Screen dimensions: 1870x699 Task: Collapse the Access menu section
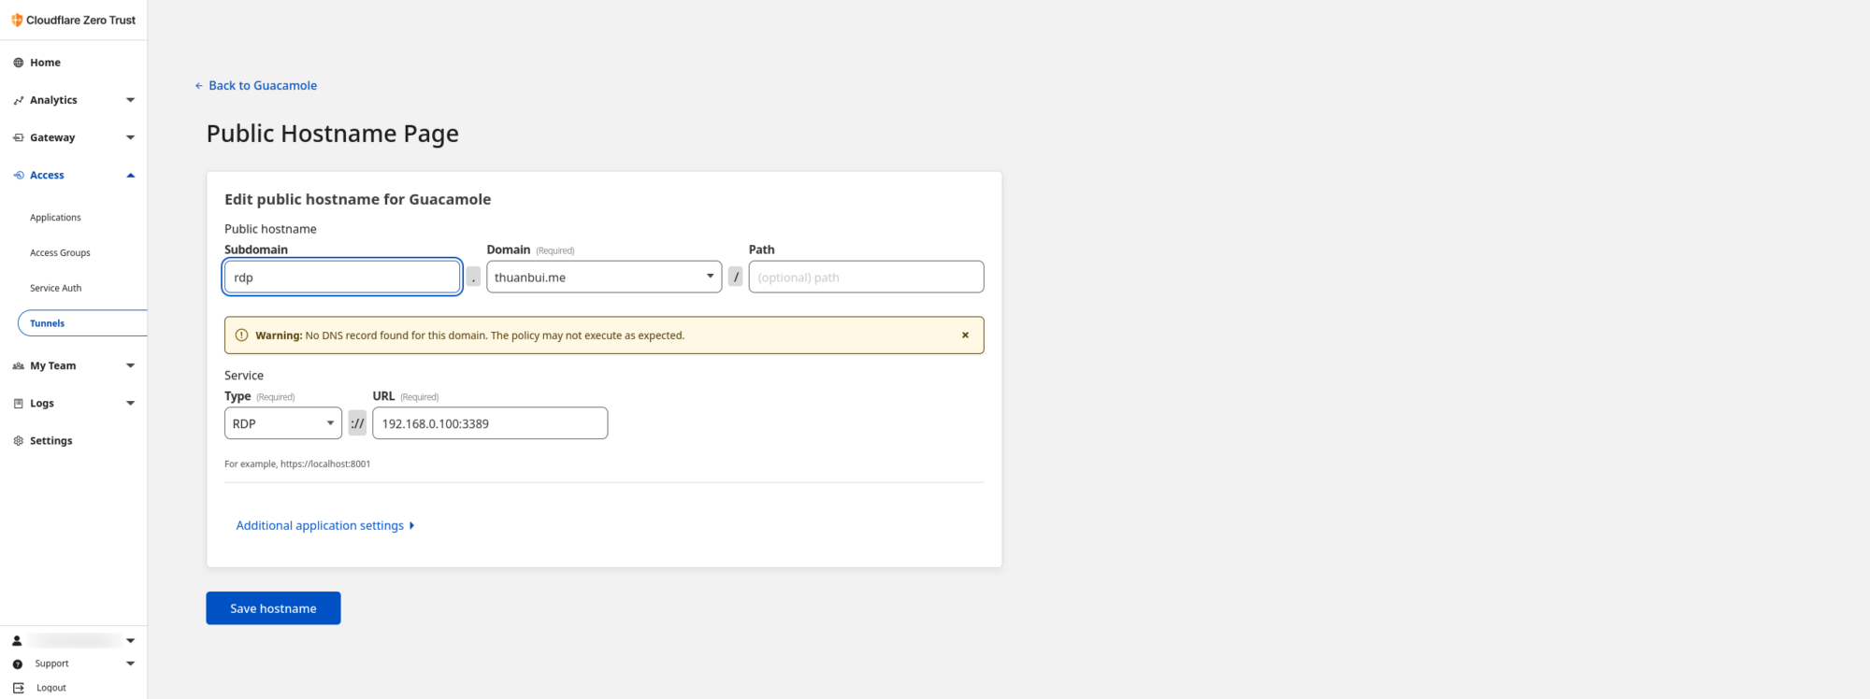[130, 176]
